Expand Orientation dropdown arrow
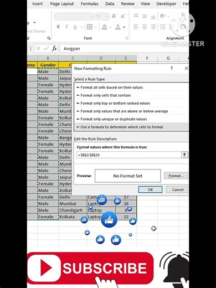Screen dimensions: 216x288 168,17
